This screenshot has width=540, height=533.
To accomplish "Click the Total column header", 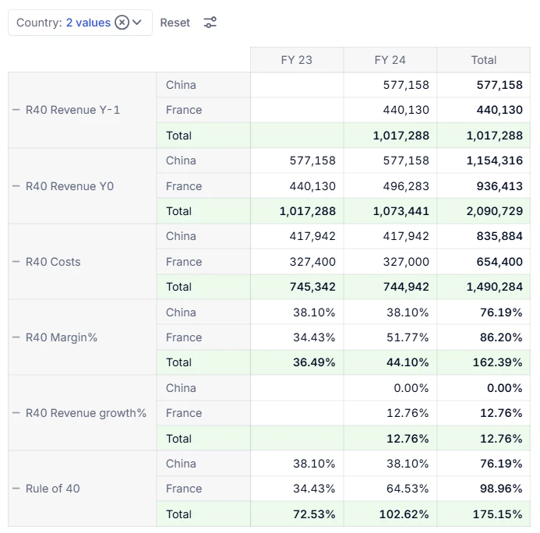I will (x=484, y=60).
